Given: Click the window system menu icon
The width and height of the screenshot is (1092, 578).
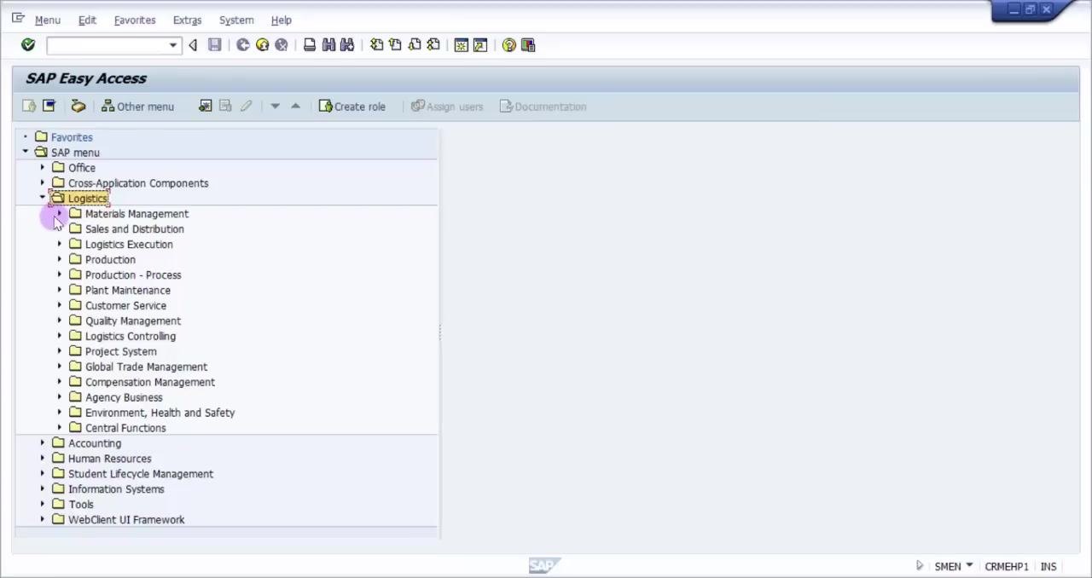Looking at the screenshot, I should tap(18, 18).
